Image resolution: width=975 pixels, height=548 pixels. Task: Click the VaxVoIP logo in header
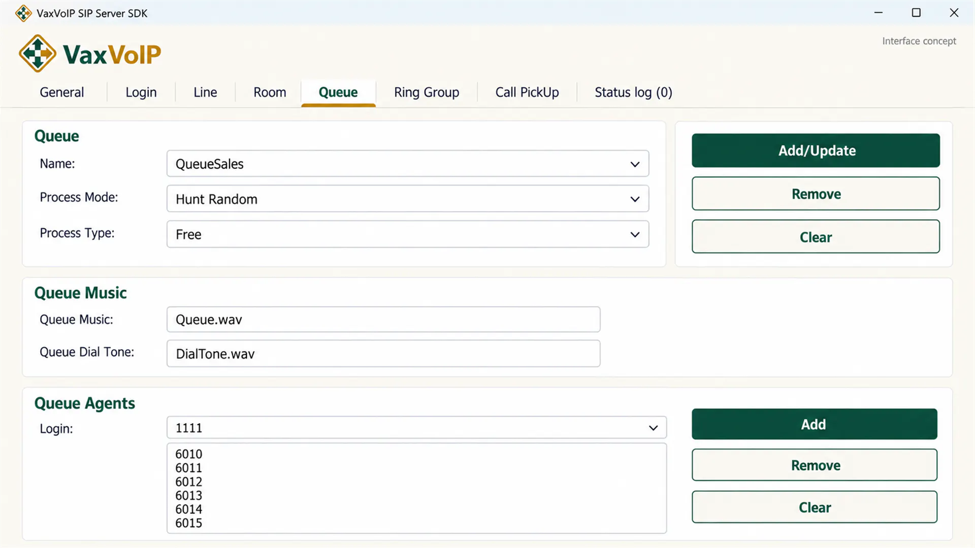(x=90, y=54)
